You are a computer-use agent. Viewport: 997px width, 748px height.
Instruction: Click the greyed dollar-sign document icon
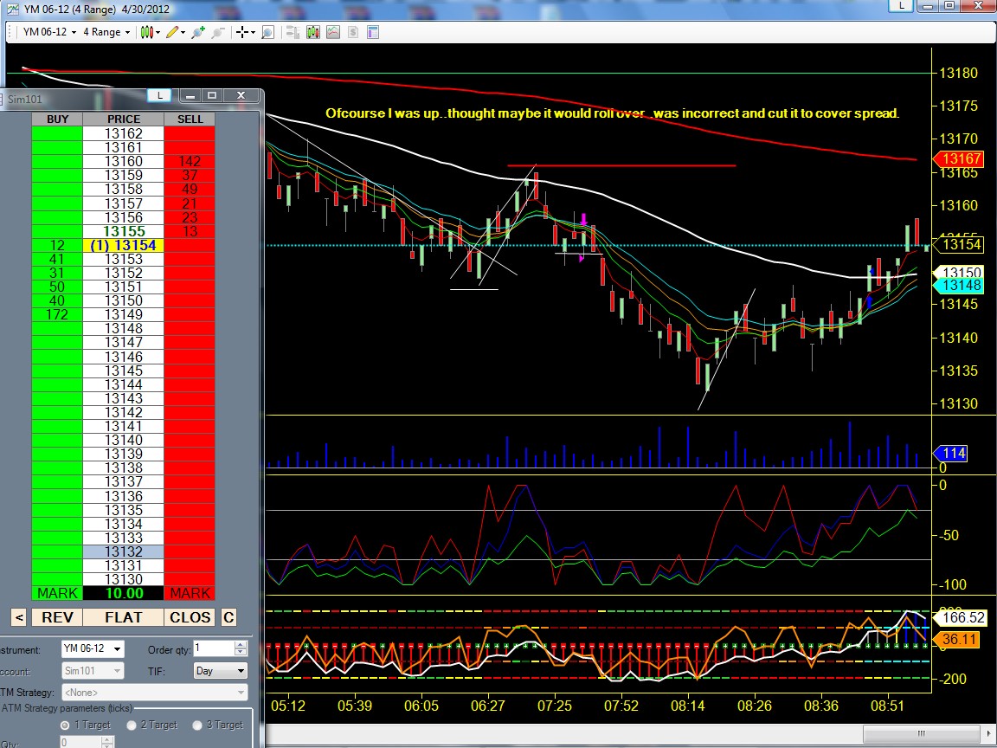tap(353, 32)
